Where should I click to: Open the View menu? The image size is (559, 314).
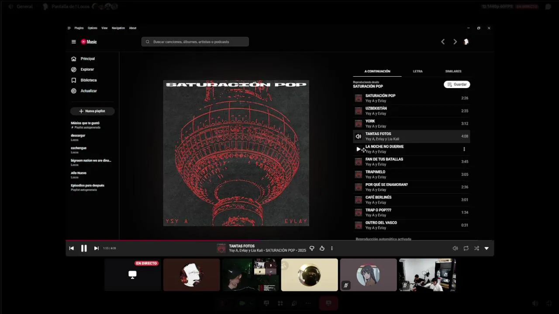pos(104,28)
